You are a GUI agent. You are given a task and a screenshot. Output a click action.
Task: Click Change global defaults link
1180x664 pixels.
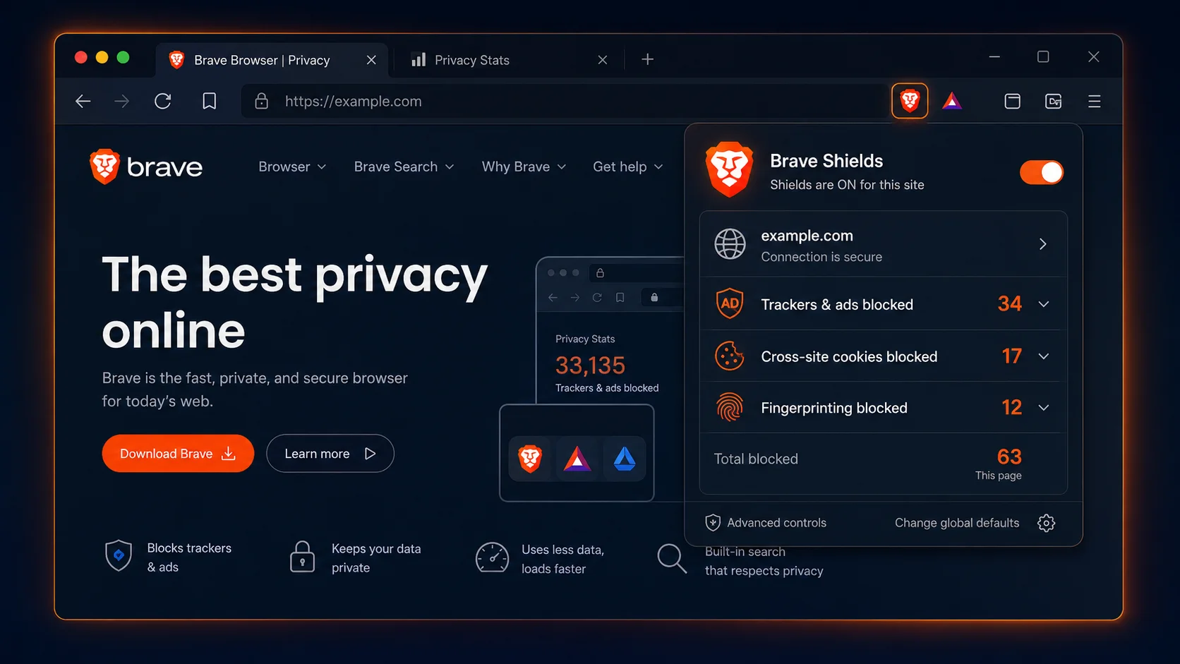[x=957, y=523]
